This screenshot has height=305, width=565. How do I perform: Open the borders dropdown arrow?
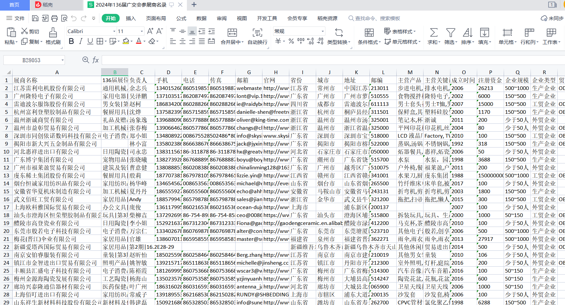point(106,41)
